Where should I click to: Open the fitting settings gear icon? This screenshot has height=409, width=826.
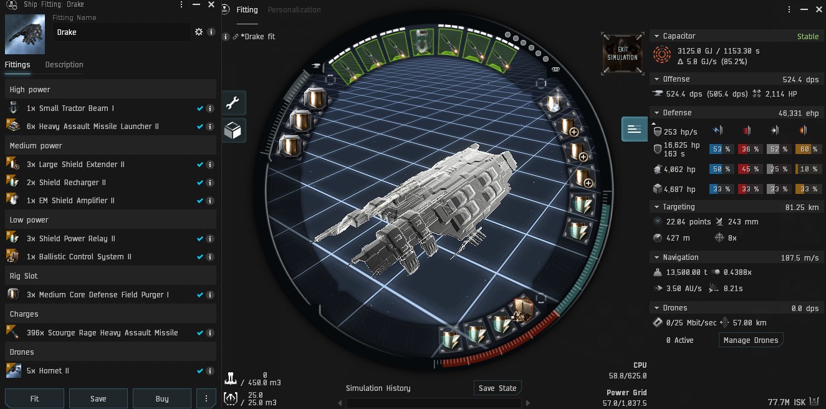tap(199, 32)
